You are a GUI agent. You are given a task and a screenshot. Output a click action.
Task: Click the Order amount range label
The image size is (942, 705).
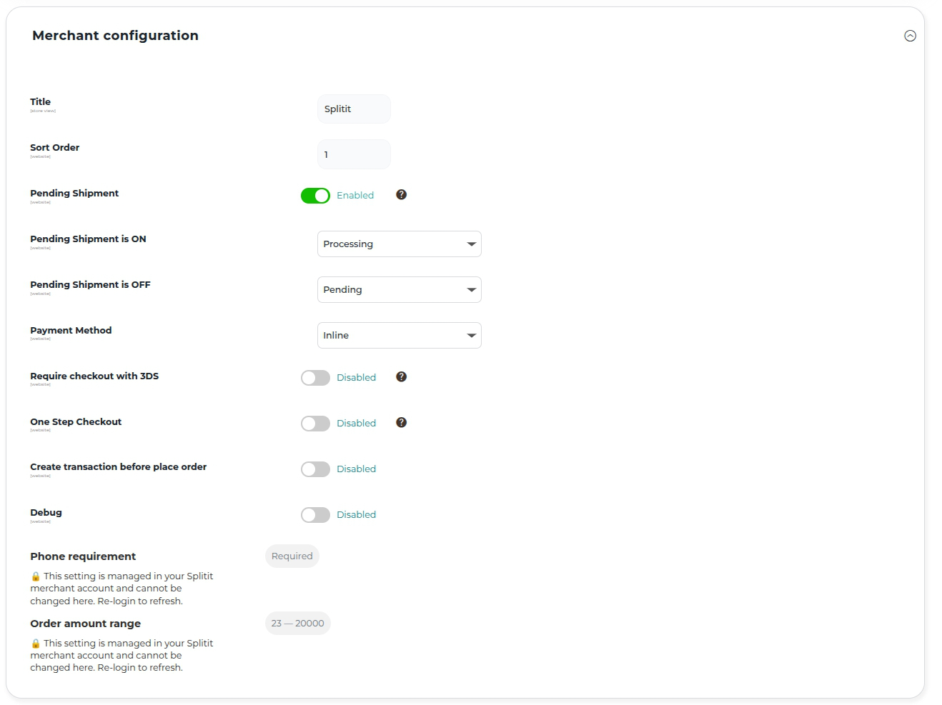click(x=86, y=624)
